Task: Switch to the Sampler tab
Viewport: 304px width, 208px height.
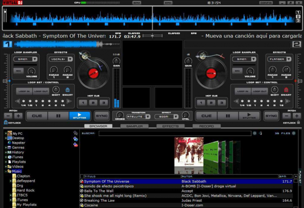Action: pos(134,126)
